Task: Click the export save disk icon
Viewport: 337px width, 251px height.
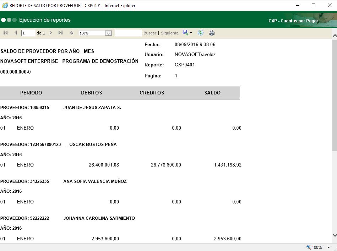Action: coord(185,32)
